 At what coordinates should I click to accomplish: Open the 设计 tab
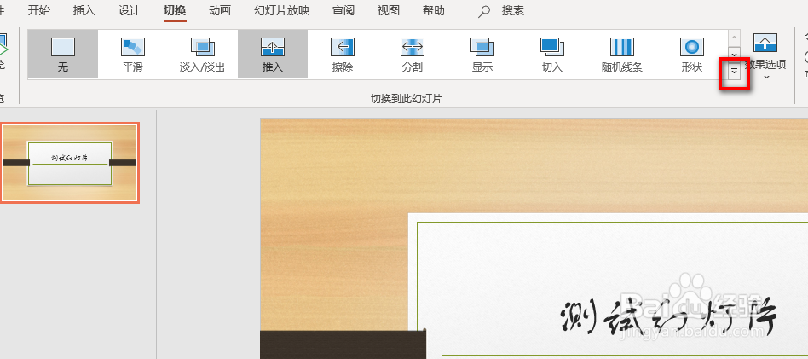(x=130, y=11)
